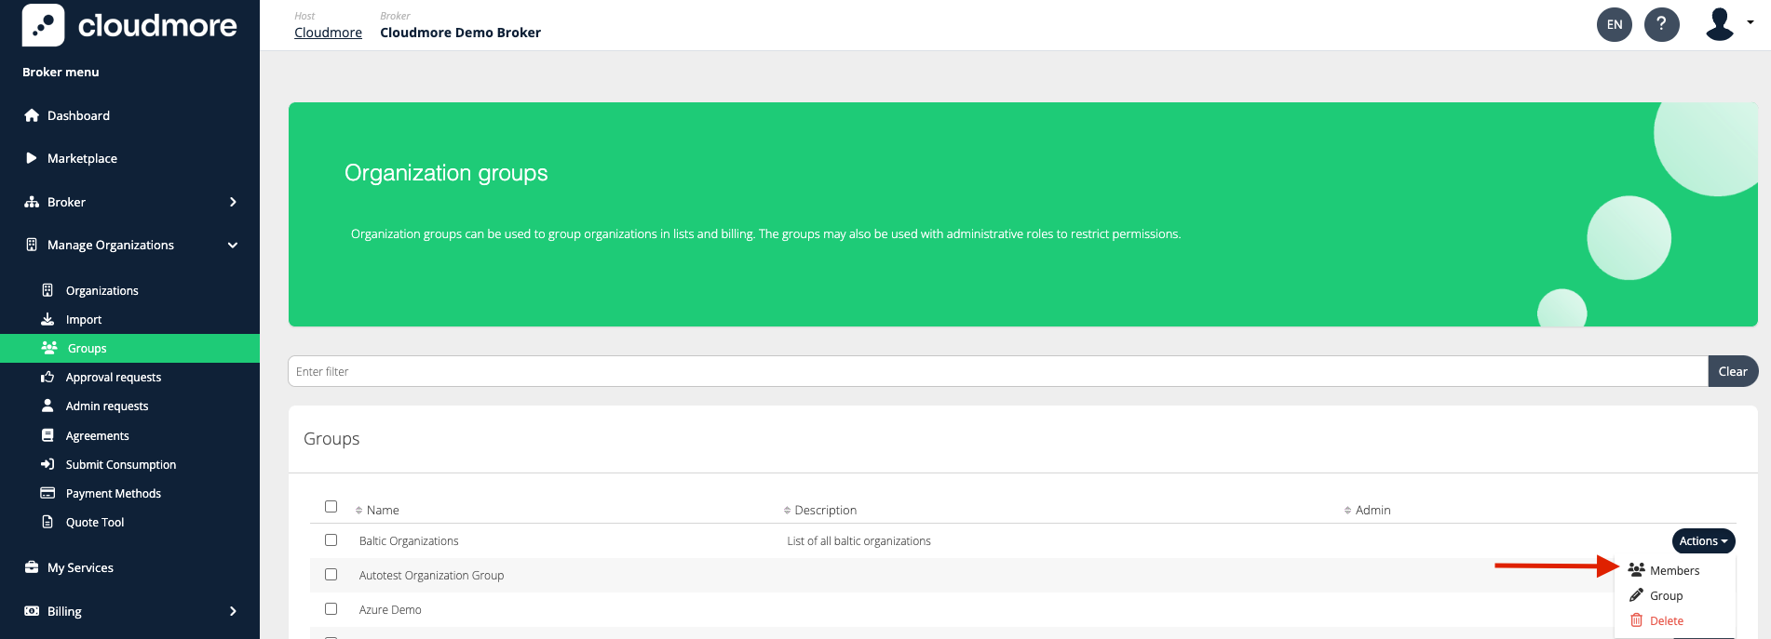1771x639 pixels.
Task: Collapse the Manage Organizations section
Action: click(x=233, y=246)
